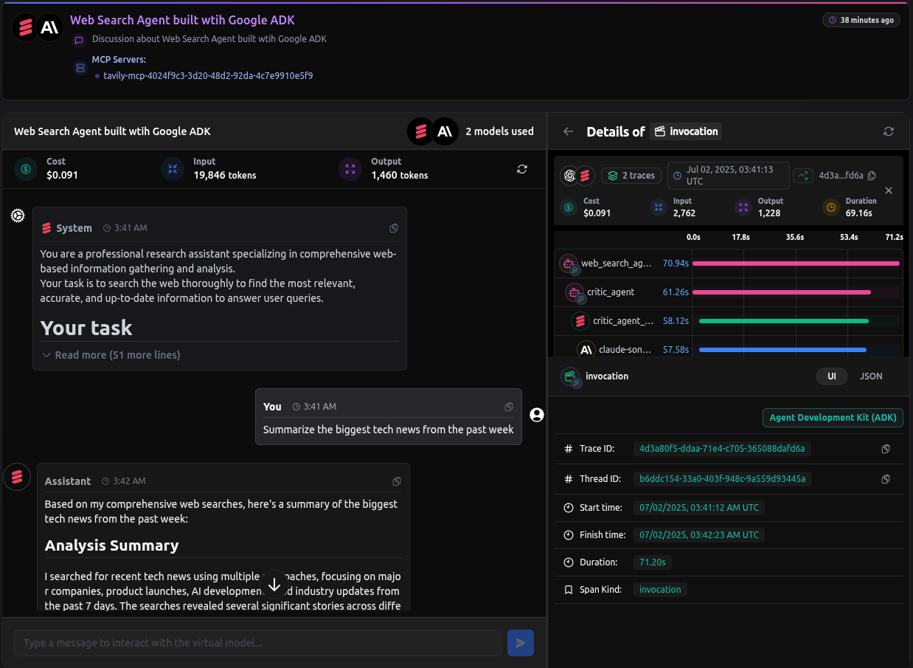Copy the user message text
This screenshot has height=668, width=913.
pyautogui.click(x=509, y=407)
